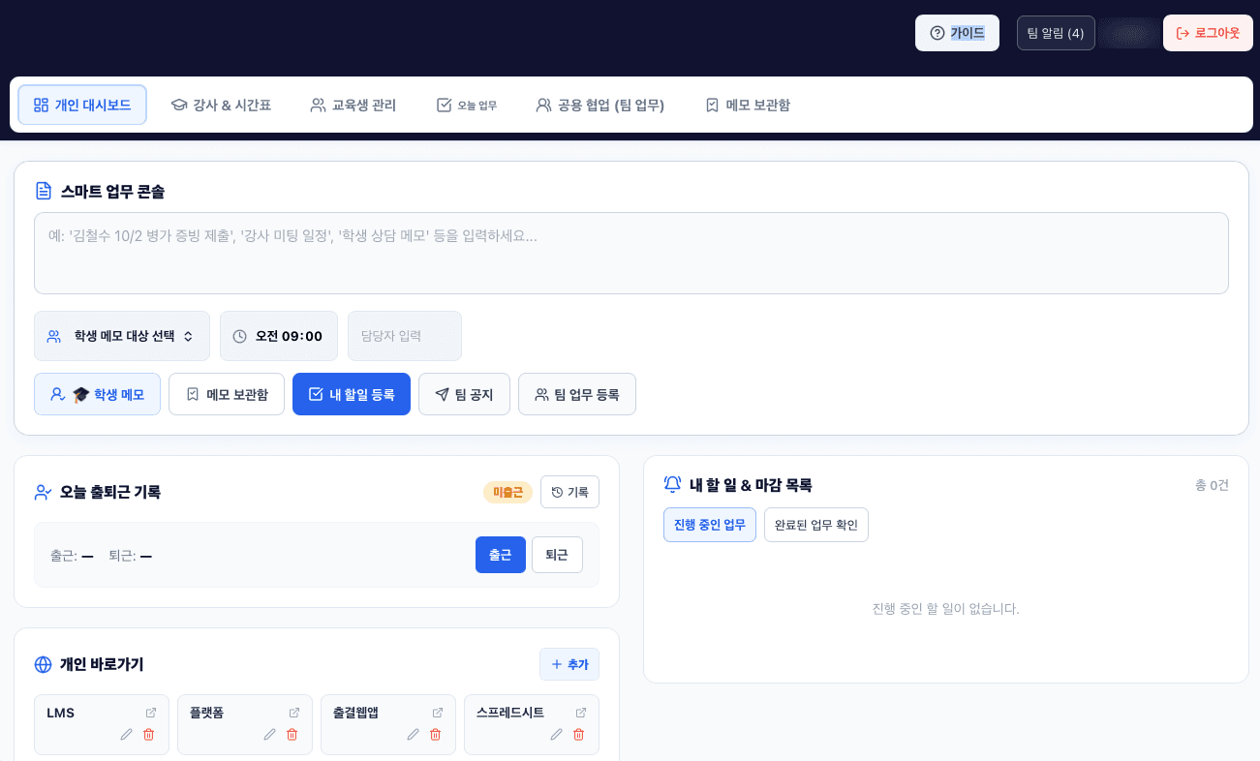The height and width of the screenshot is (761, 1260).
Task: Open the 오늘 업무 tab
Action: [x=467, y=105]
